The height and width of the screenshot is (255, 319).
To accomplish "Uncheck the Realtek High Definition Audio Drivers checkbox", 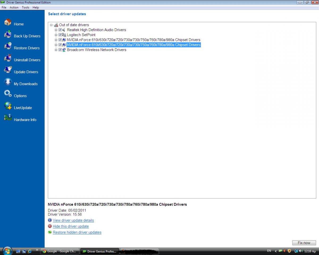I will [60, 30].
